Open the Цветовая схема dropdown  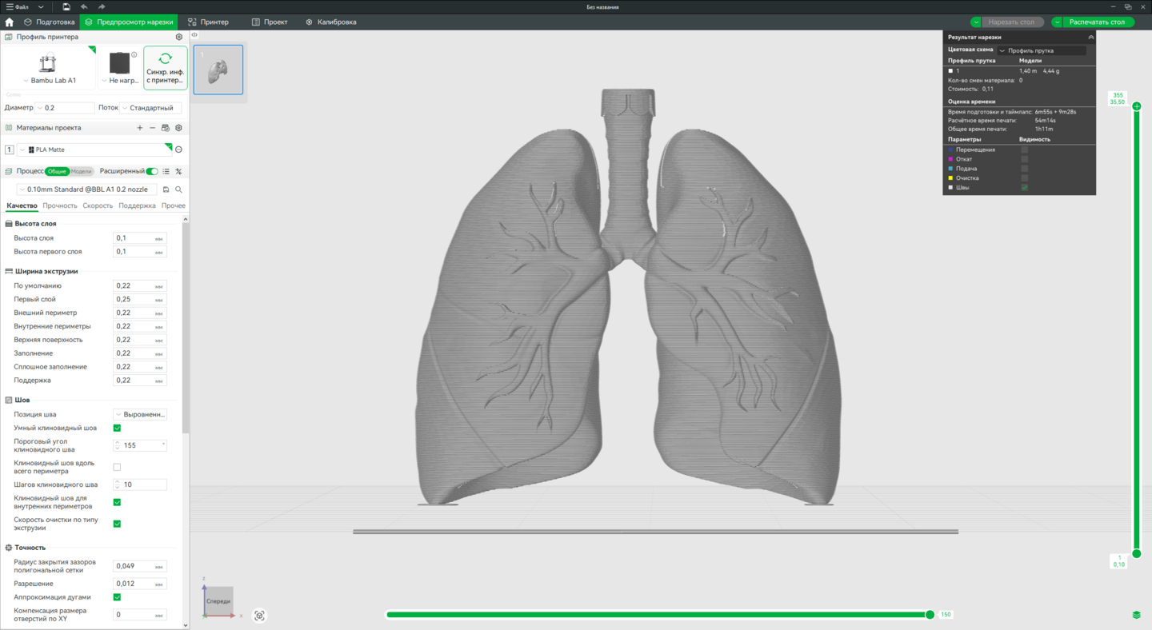click(x=1042, y=50)
